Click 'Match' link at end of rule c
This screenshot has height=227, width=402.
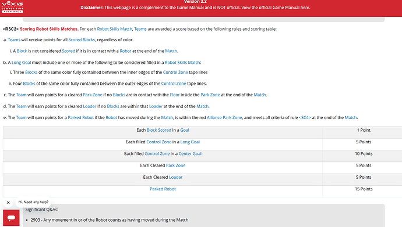[x=260, y=95]
